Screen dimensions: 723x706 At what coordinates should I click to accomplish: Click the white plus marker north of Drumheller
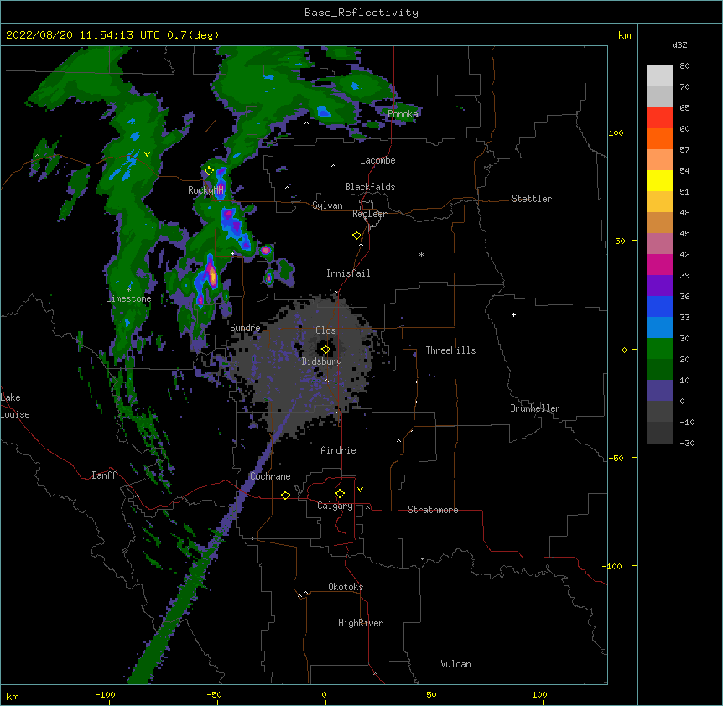(513, 314)
